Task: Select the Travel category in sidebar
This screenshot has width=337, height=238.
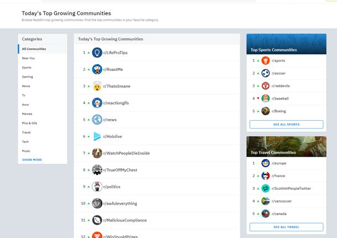Action: [43, 132]
